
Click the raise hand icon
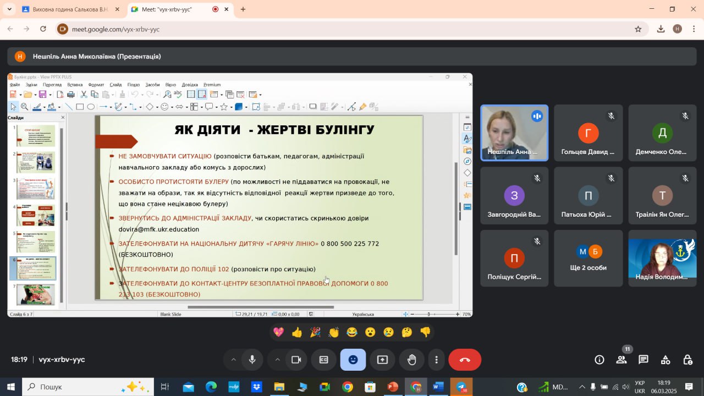coord(411,360)
